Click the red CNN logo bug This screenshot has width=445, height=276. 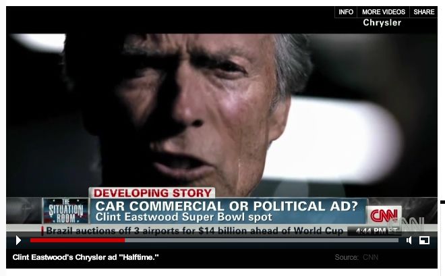click(384, 215)
